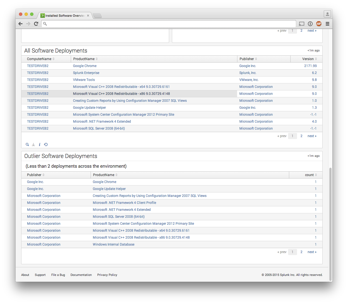The width and height of the screenshot is (348, 304).
Task: Sort Outlier table by ProductName column
Action: click(105, 175)
